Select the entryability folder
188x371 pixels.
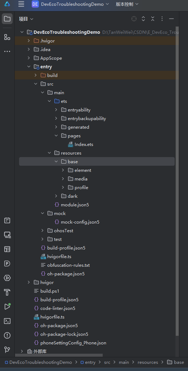[x=76, y=110]
